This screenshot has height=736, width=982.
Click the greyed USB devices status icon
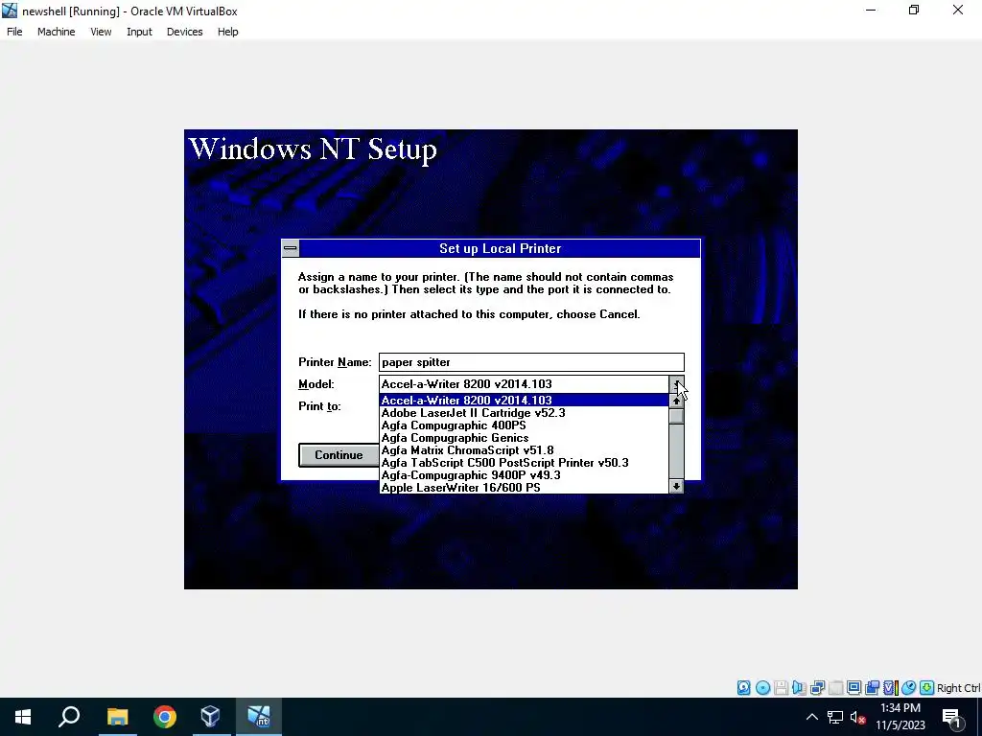click(x=835, y=688)
